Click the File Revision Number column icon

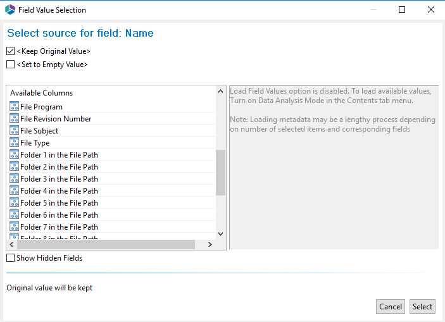pyautogui.click(x=15, y=119)
